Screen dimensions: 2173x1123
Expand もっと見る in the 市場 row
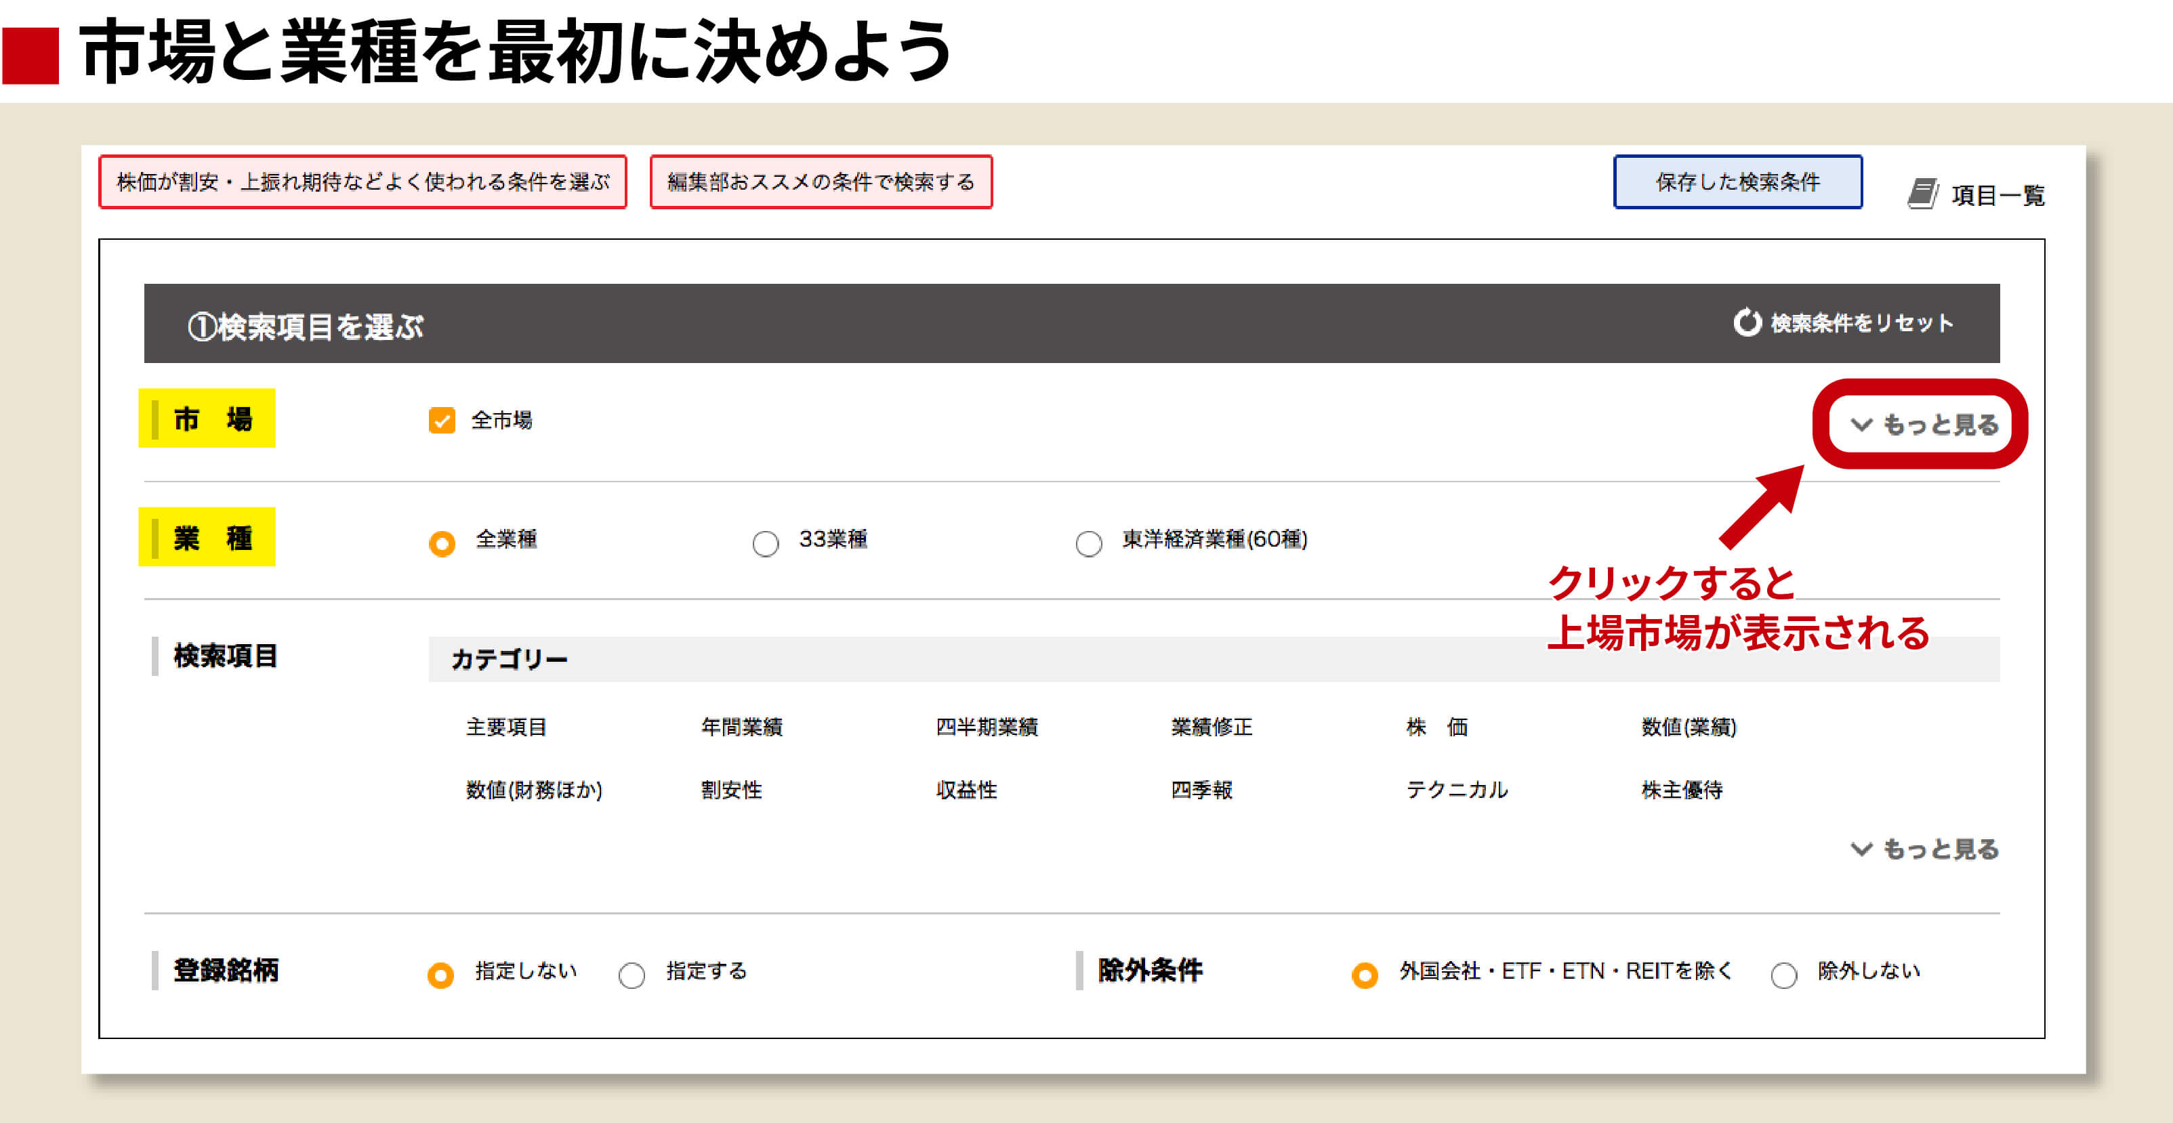[1924, 424]
